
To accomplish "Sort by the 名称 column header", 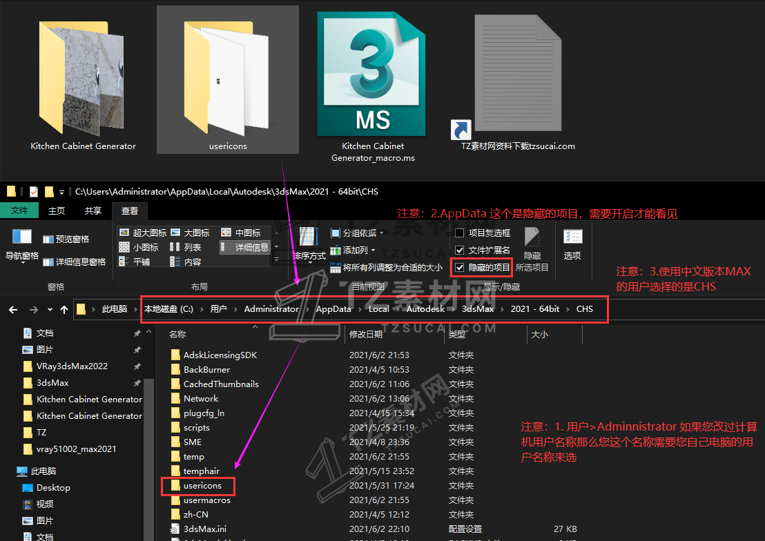I will point(177,334).
